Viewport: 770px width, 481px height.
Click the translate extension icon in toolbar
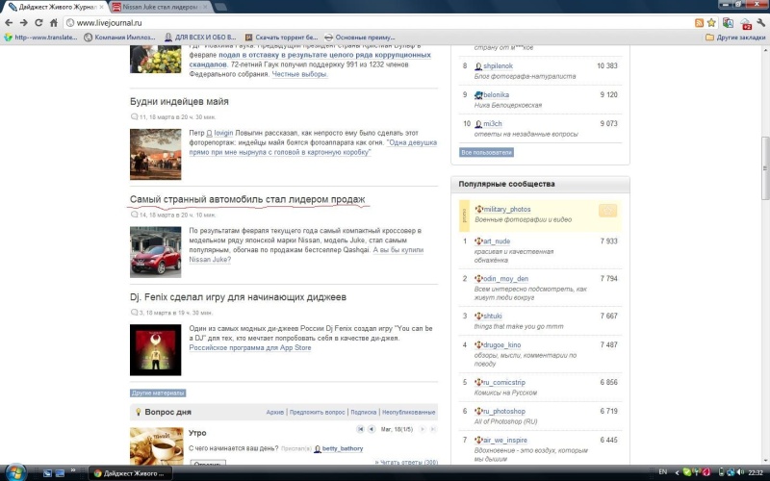coord(729,23)
